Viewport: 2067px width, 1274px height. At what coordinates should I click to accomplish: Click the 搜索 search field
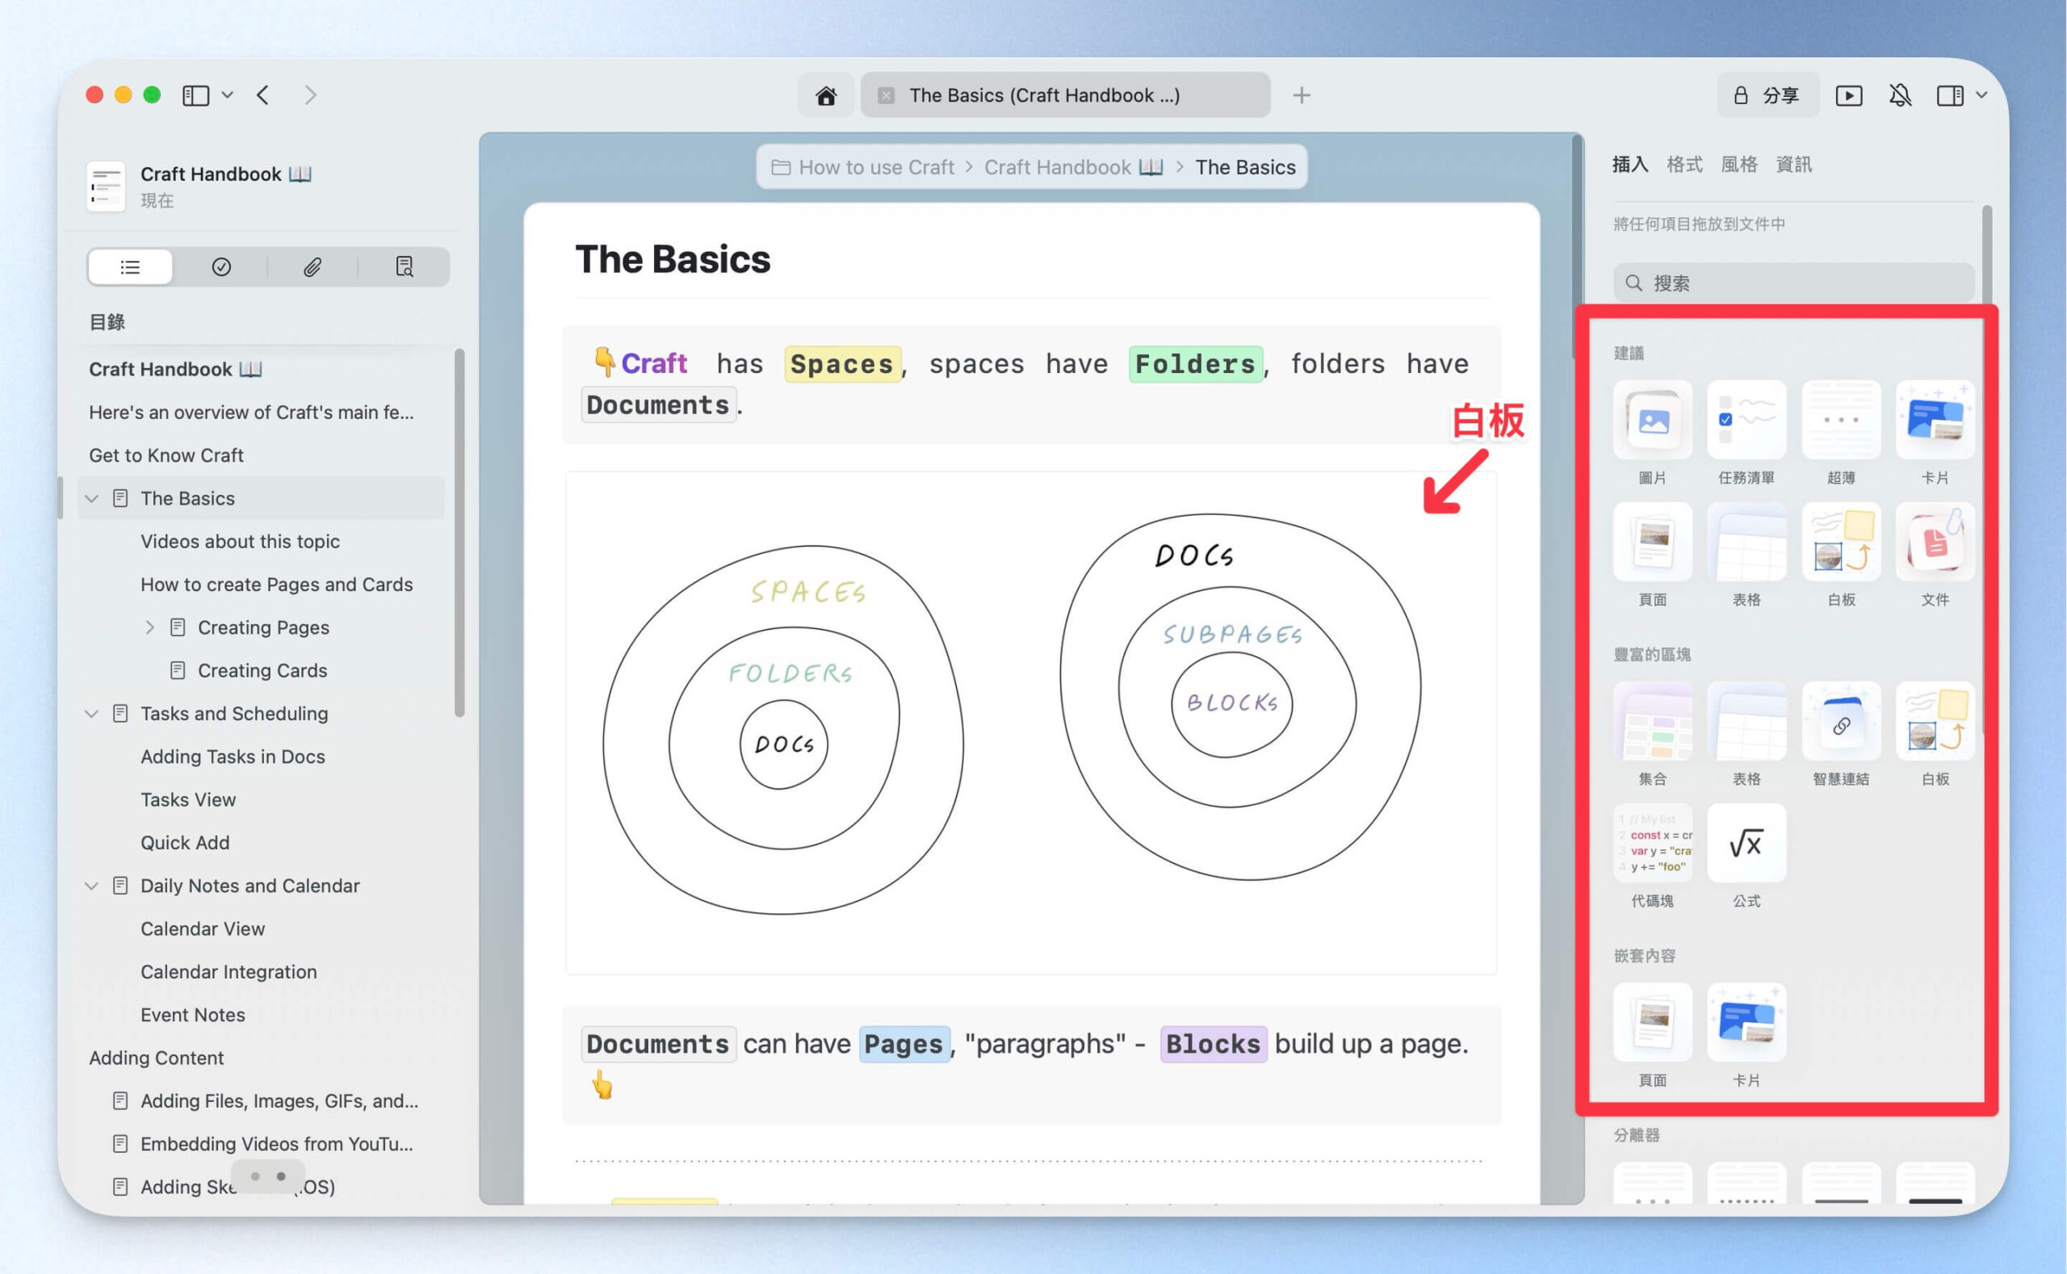coord(1793,283)
